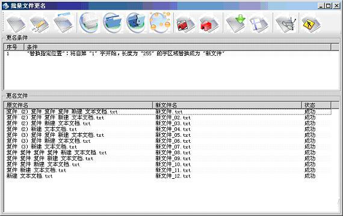
Task: Click 成功 status for 新文件.txt row
Action: tap(310, 112)
